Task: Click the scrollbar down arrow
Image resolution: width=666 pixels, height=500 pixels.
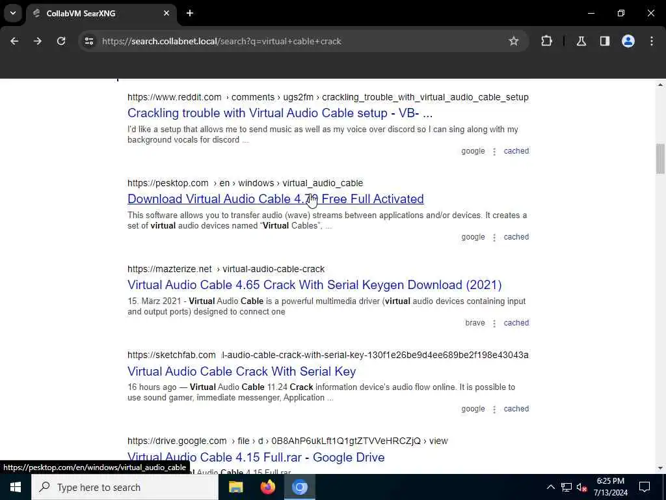Action: click(660, 468)
